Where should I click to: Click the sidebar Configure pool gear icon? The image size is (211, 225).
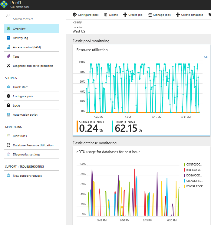[8, 96]
